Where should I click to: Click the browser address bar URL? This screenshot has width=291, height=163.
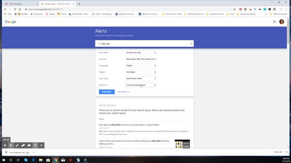tap(45, 9)
